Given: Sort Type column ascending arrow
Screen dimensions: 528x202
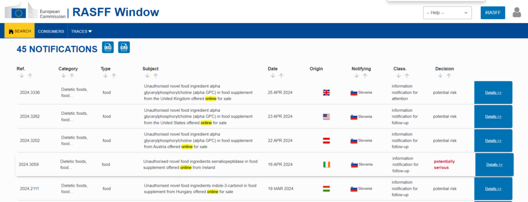Looking at the screenshot, I should tap(114, 76).
